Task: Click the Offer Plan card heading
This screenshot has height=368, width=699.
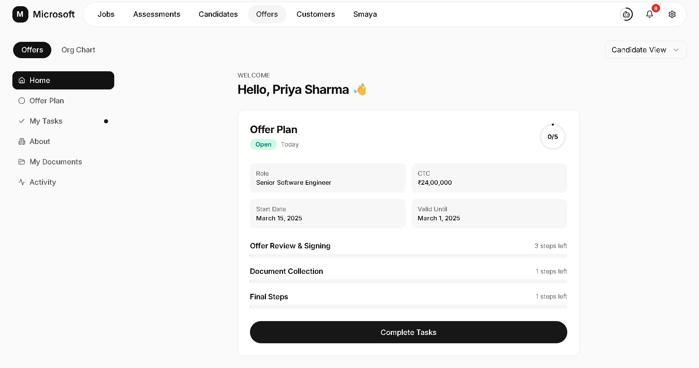Action: pos(274,129)
